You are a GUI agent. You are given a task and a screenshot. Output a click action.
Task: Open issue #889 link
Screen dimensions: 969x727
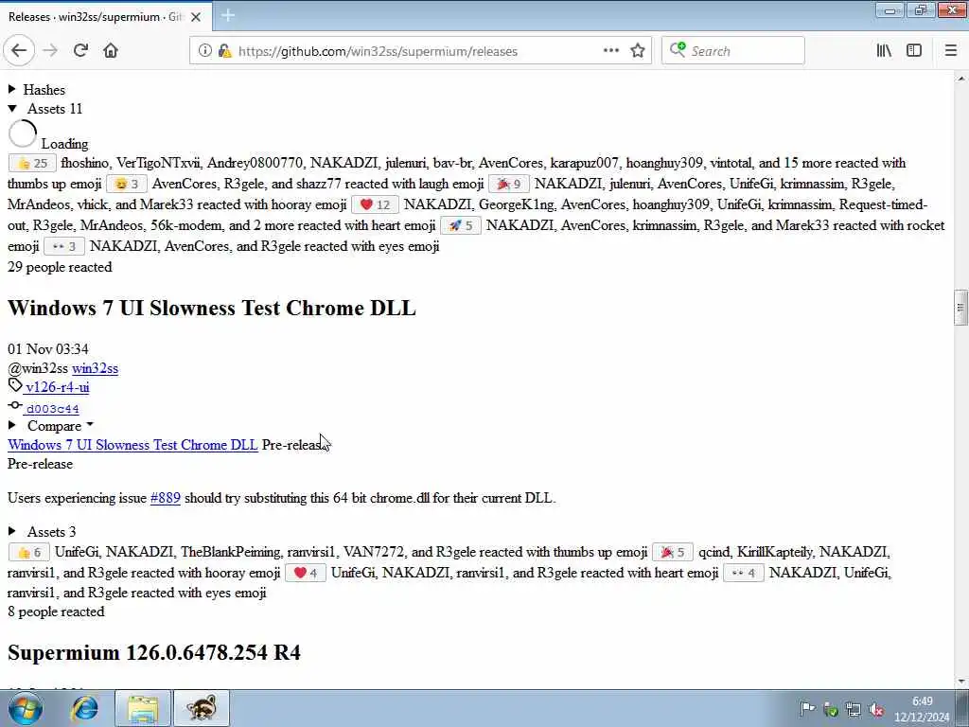pos(165,498)
